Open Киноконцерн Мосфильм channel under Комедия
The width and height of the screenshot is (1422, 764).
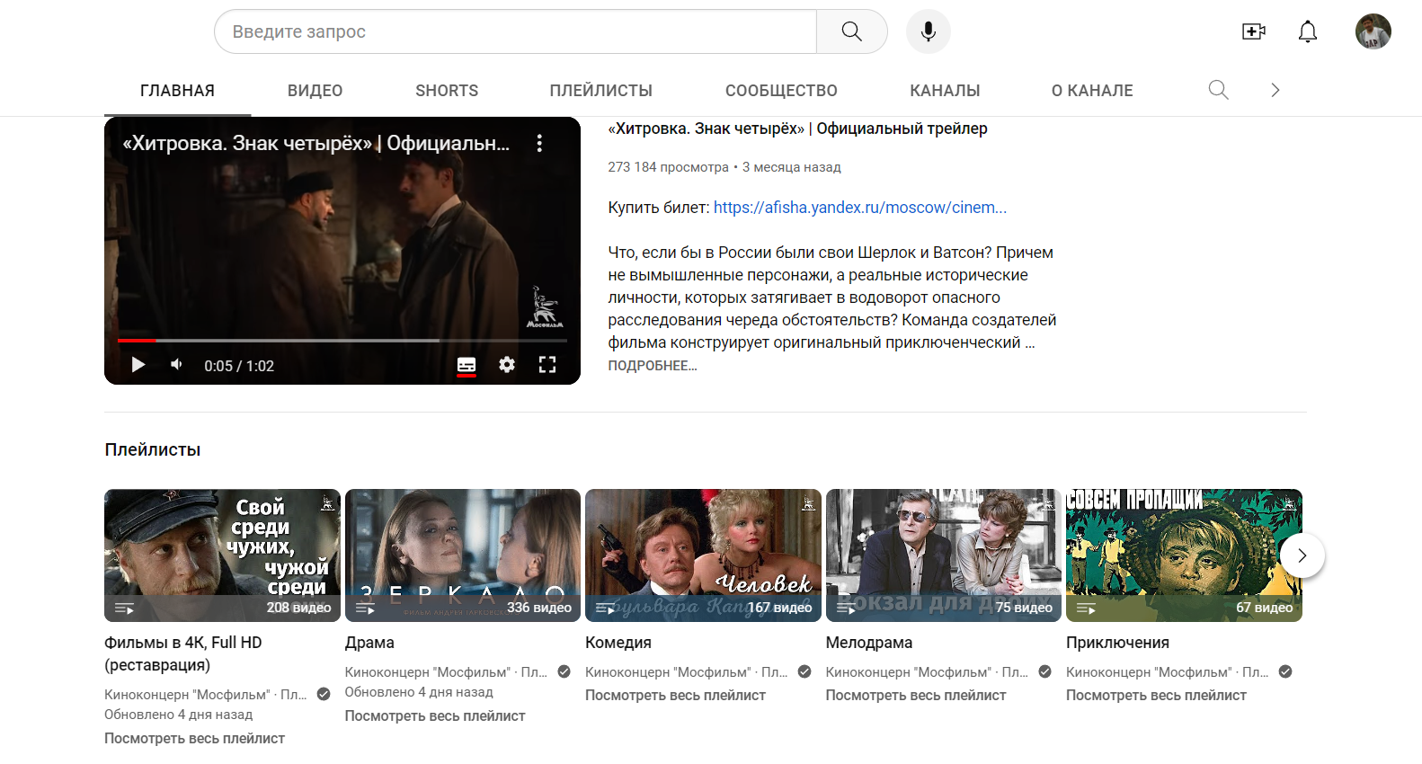(x=668, y=671)
